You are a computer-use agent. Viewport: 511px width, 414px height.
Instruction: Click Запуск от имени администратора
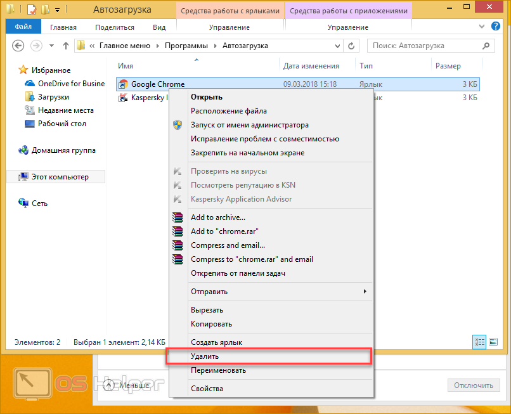point(250,125)
